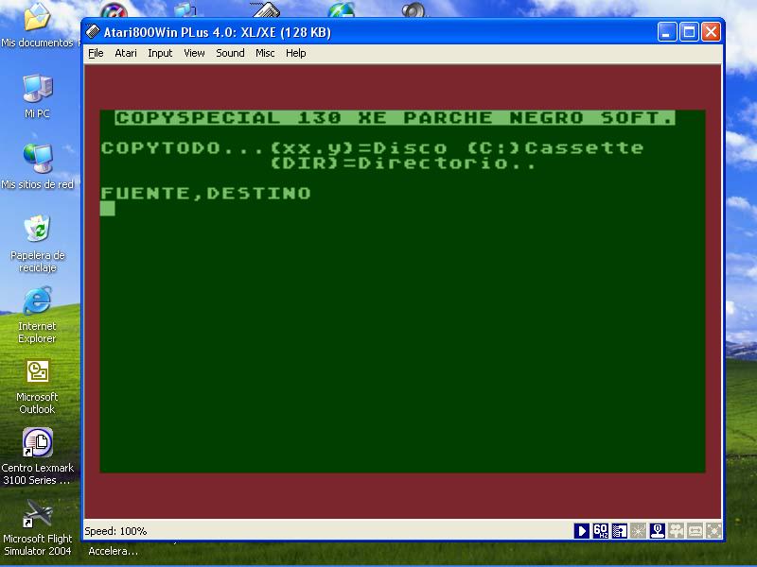
Task: Click the (DIR)=Directorio text line
Action: click(403, 163)
